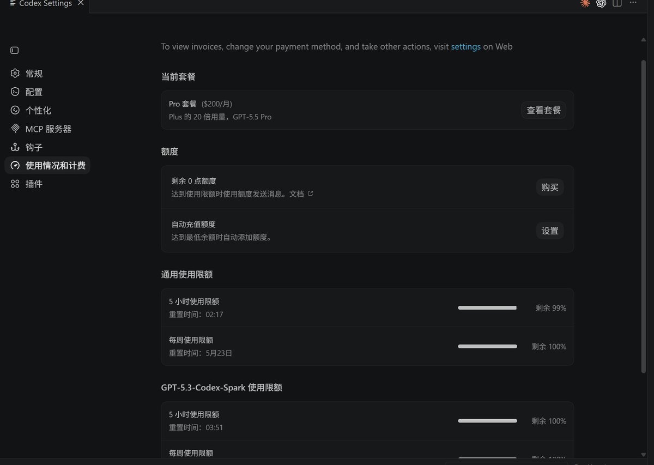Click the 剩余 0 点额度 text

coord(194,181)
